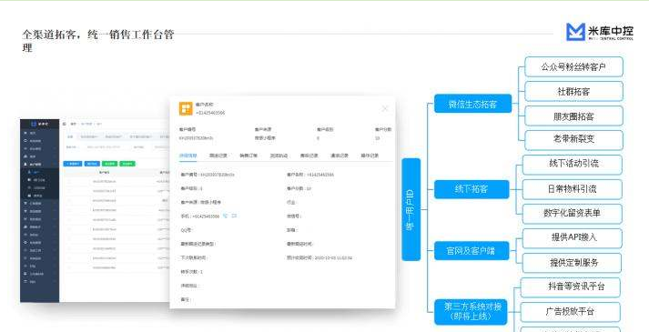Screen dimensions: 649x332
Task: Click the 社群拓客 box
Action: pos(573,91)
